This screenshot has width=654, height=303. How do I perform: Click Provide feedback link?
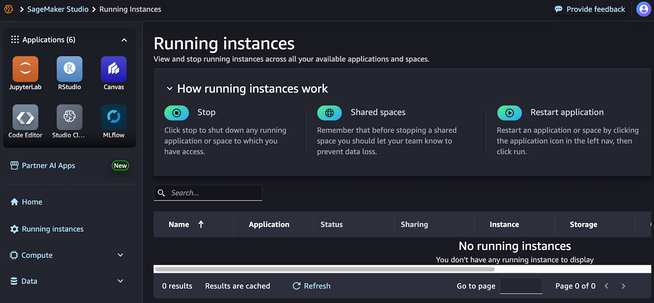(x=590, y=9)
